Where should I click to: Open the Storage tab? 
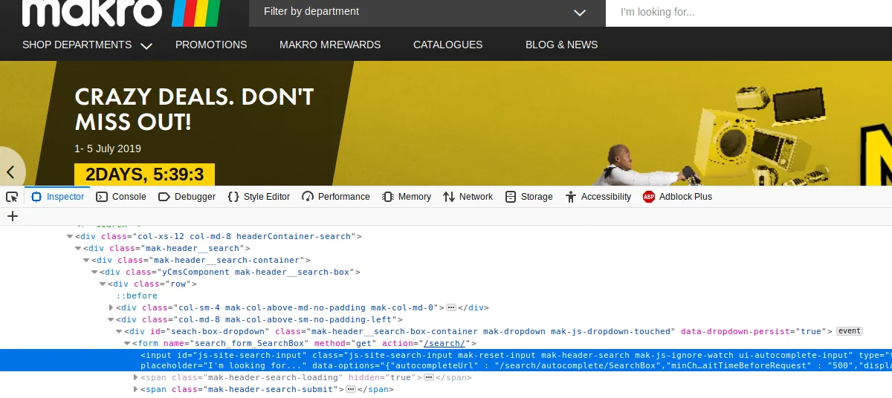(529, 197)
